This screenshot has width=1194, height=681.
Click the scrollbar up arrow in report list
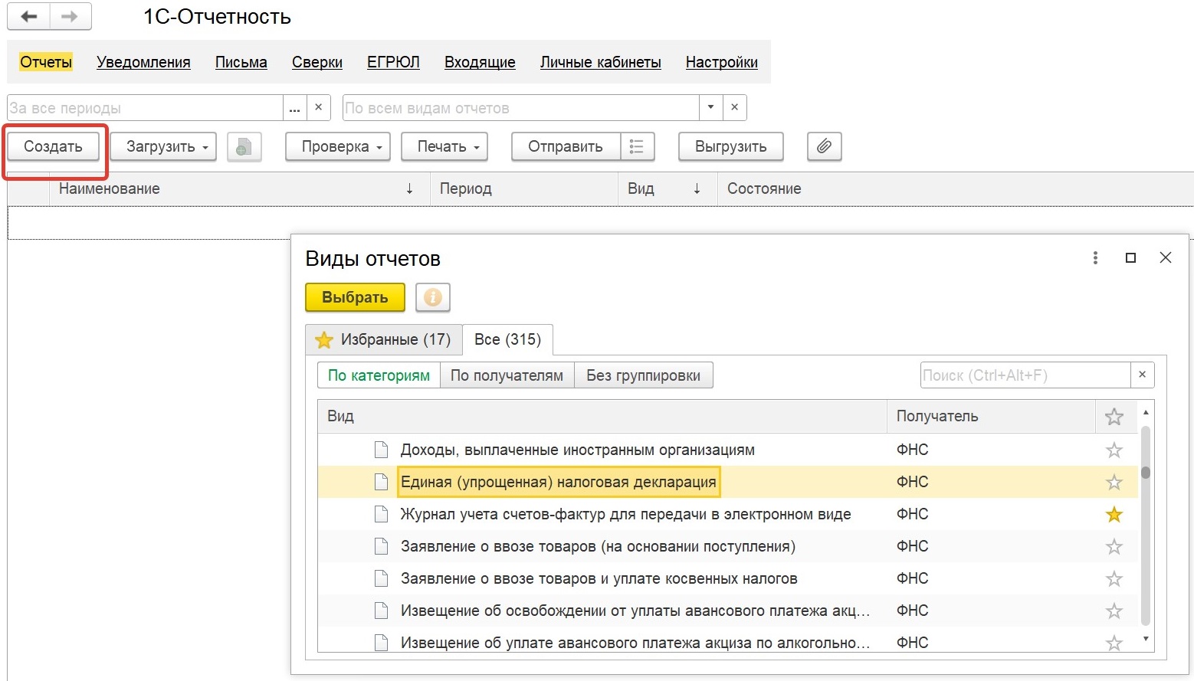point(1146,412)
